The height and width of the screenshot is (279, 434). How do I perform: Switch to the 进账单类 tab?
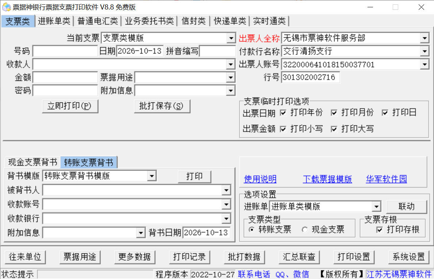(x=54, y=21)
